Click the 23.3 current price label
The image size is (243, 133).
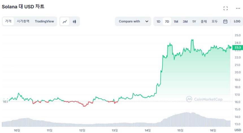(237, 48)
